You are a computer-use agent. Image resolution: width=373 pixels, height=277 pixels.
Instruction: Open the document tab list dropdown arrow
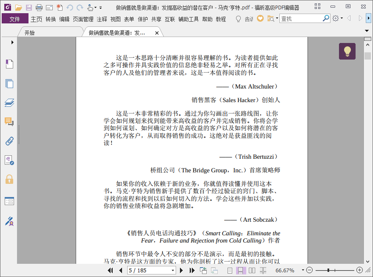point(367,31)
